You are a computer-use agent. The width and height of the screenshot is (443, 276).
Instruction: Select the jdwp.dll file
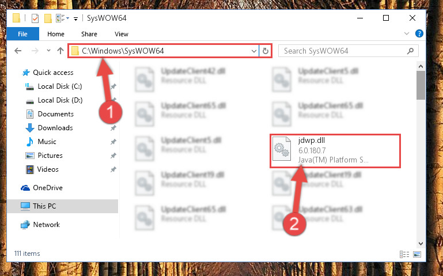335,151
